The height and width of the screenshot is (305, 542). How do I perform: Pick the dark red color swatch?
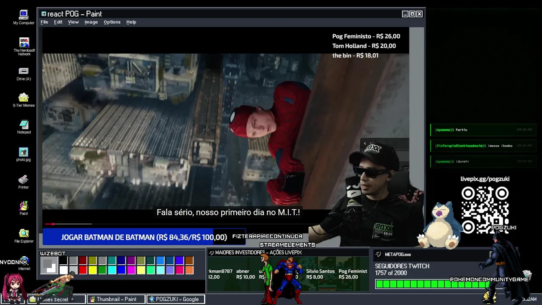point(83,261)
